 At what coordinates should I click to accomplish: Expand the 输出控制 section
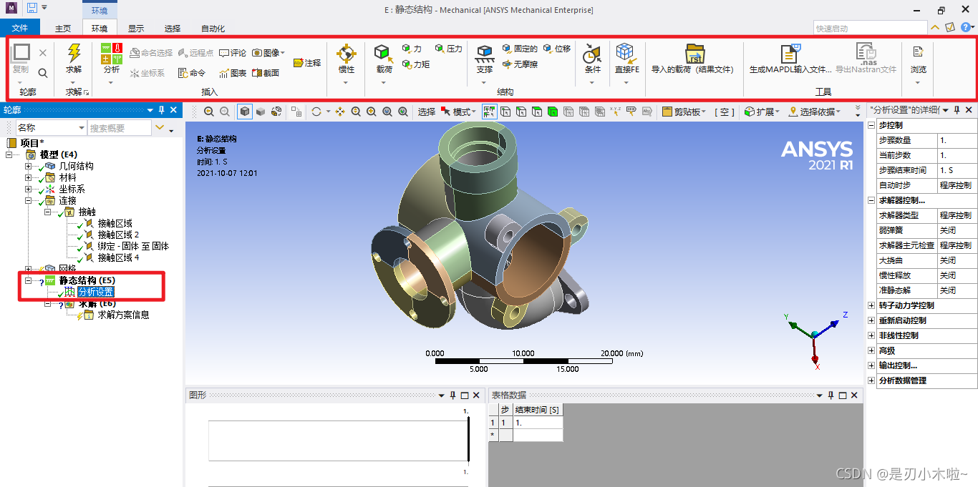tap(871, 365)
